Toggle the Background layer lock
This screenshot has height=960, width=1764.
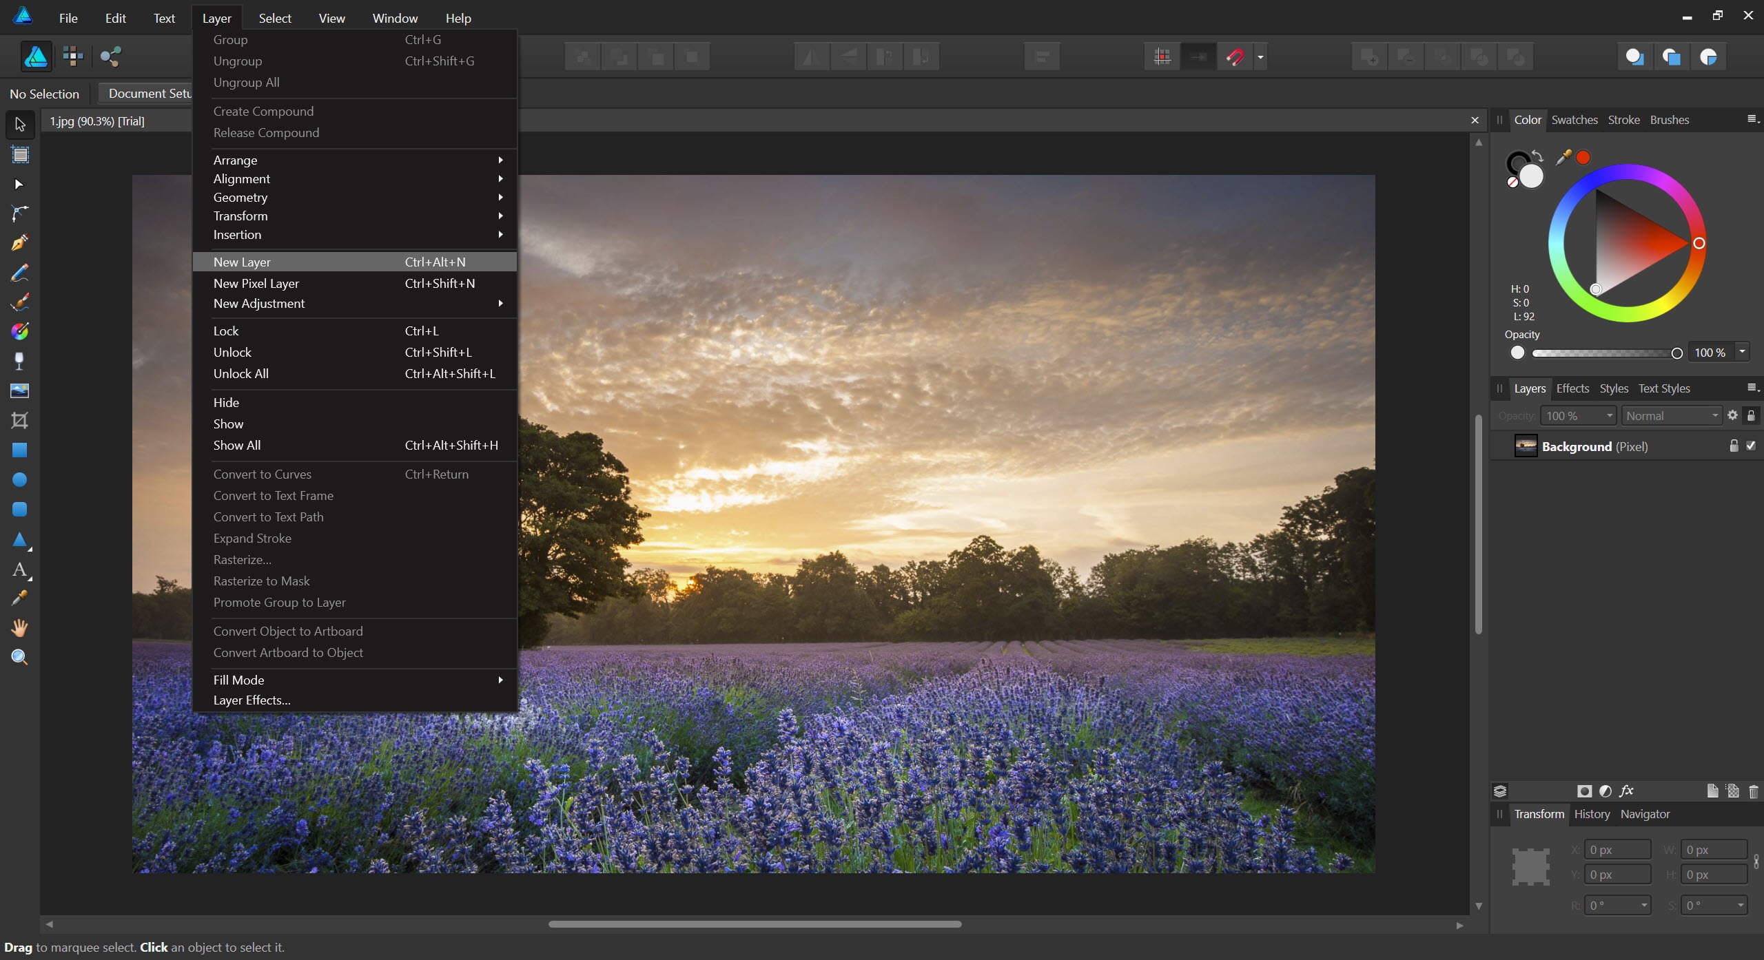tap(1734, 446)
